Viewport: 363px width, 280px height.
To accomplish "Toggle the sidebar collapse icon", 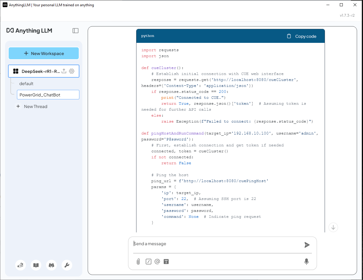I will 76,31.
